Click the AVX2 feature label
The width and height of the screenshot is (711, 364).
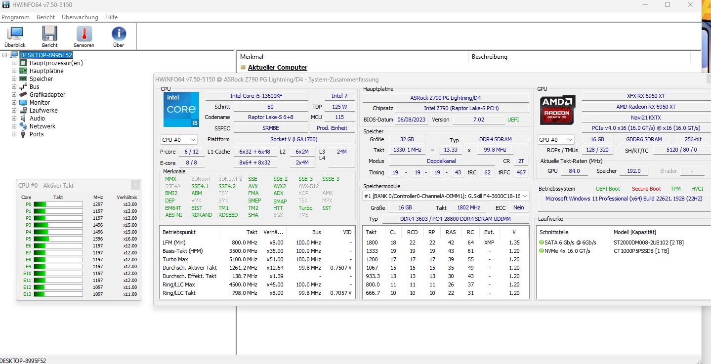click(x=280, y=186)
